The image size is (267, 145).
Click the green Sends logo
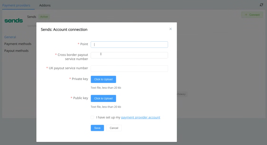click(x=14, y=21)
